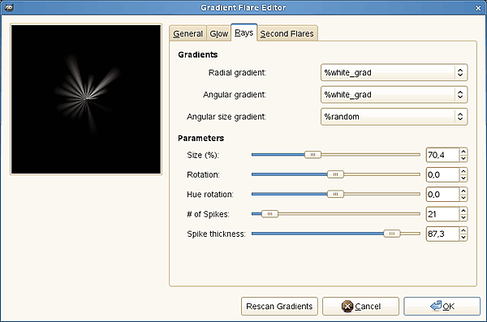Viewport: 487px width, 322px height.
Task: Switch to the Glow tab
Action: tap(218, 33)
